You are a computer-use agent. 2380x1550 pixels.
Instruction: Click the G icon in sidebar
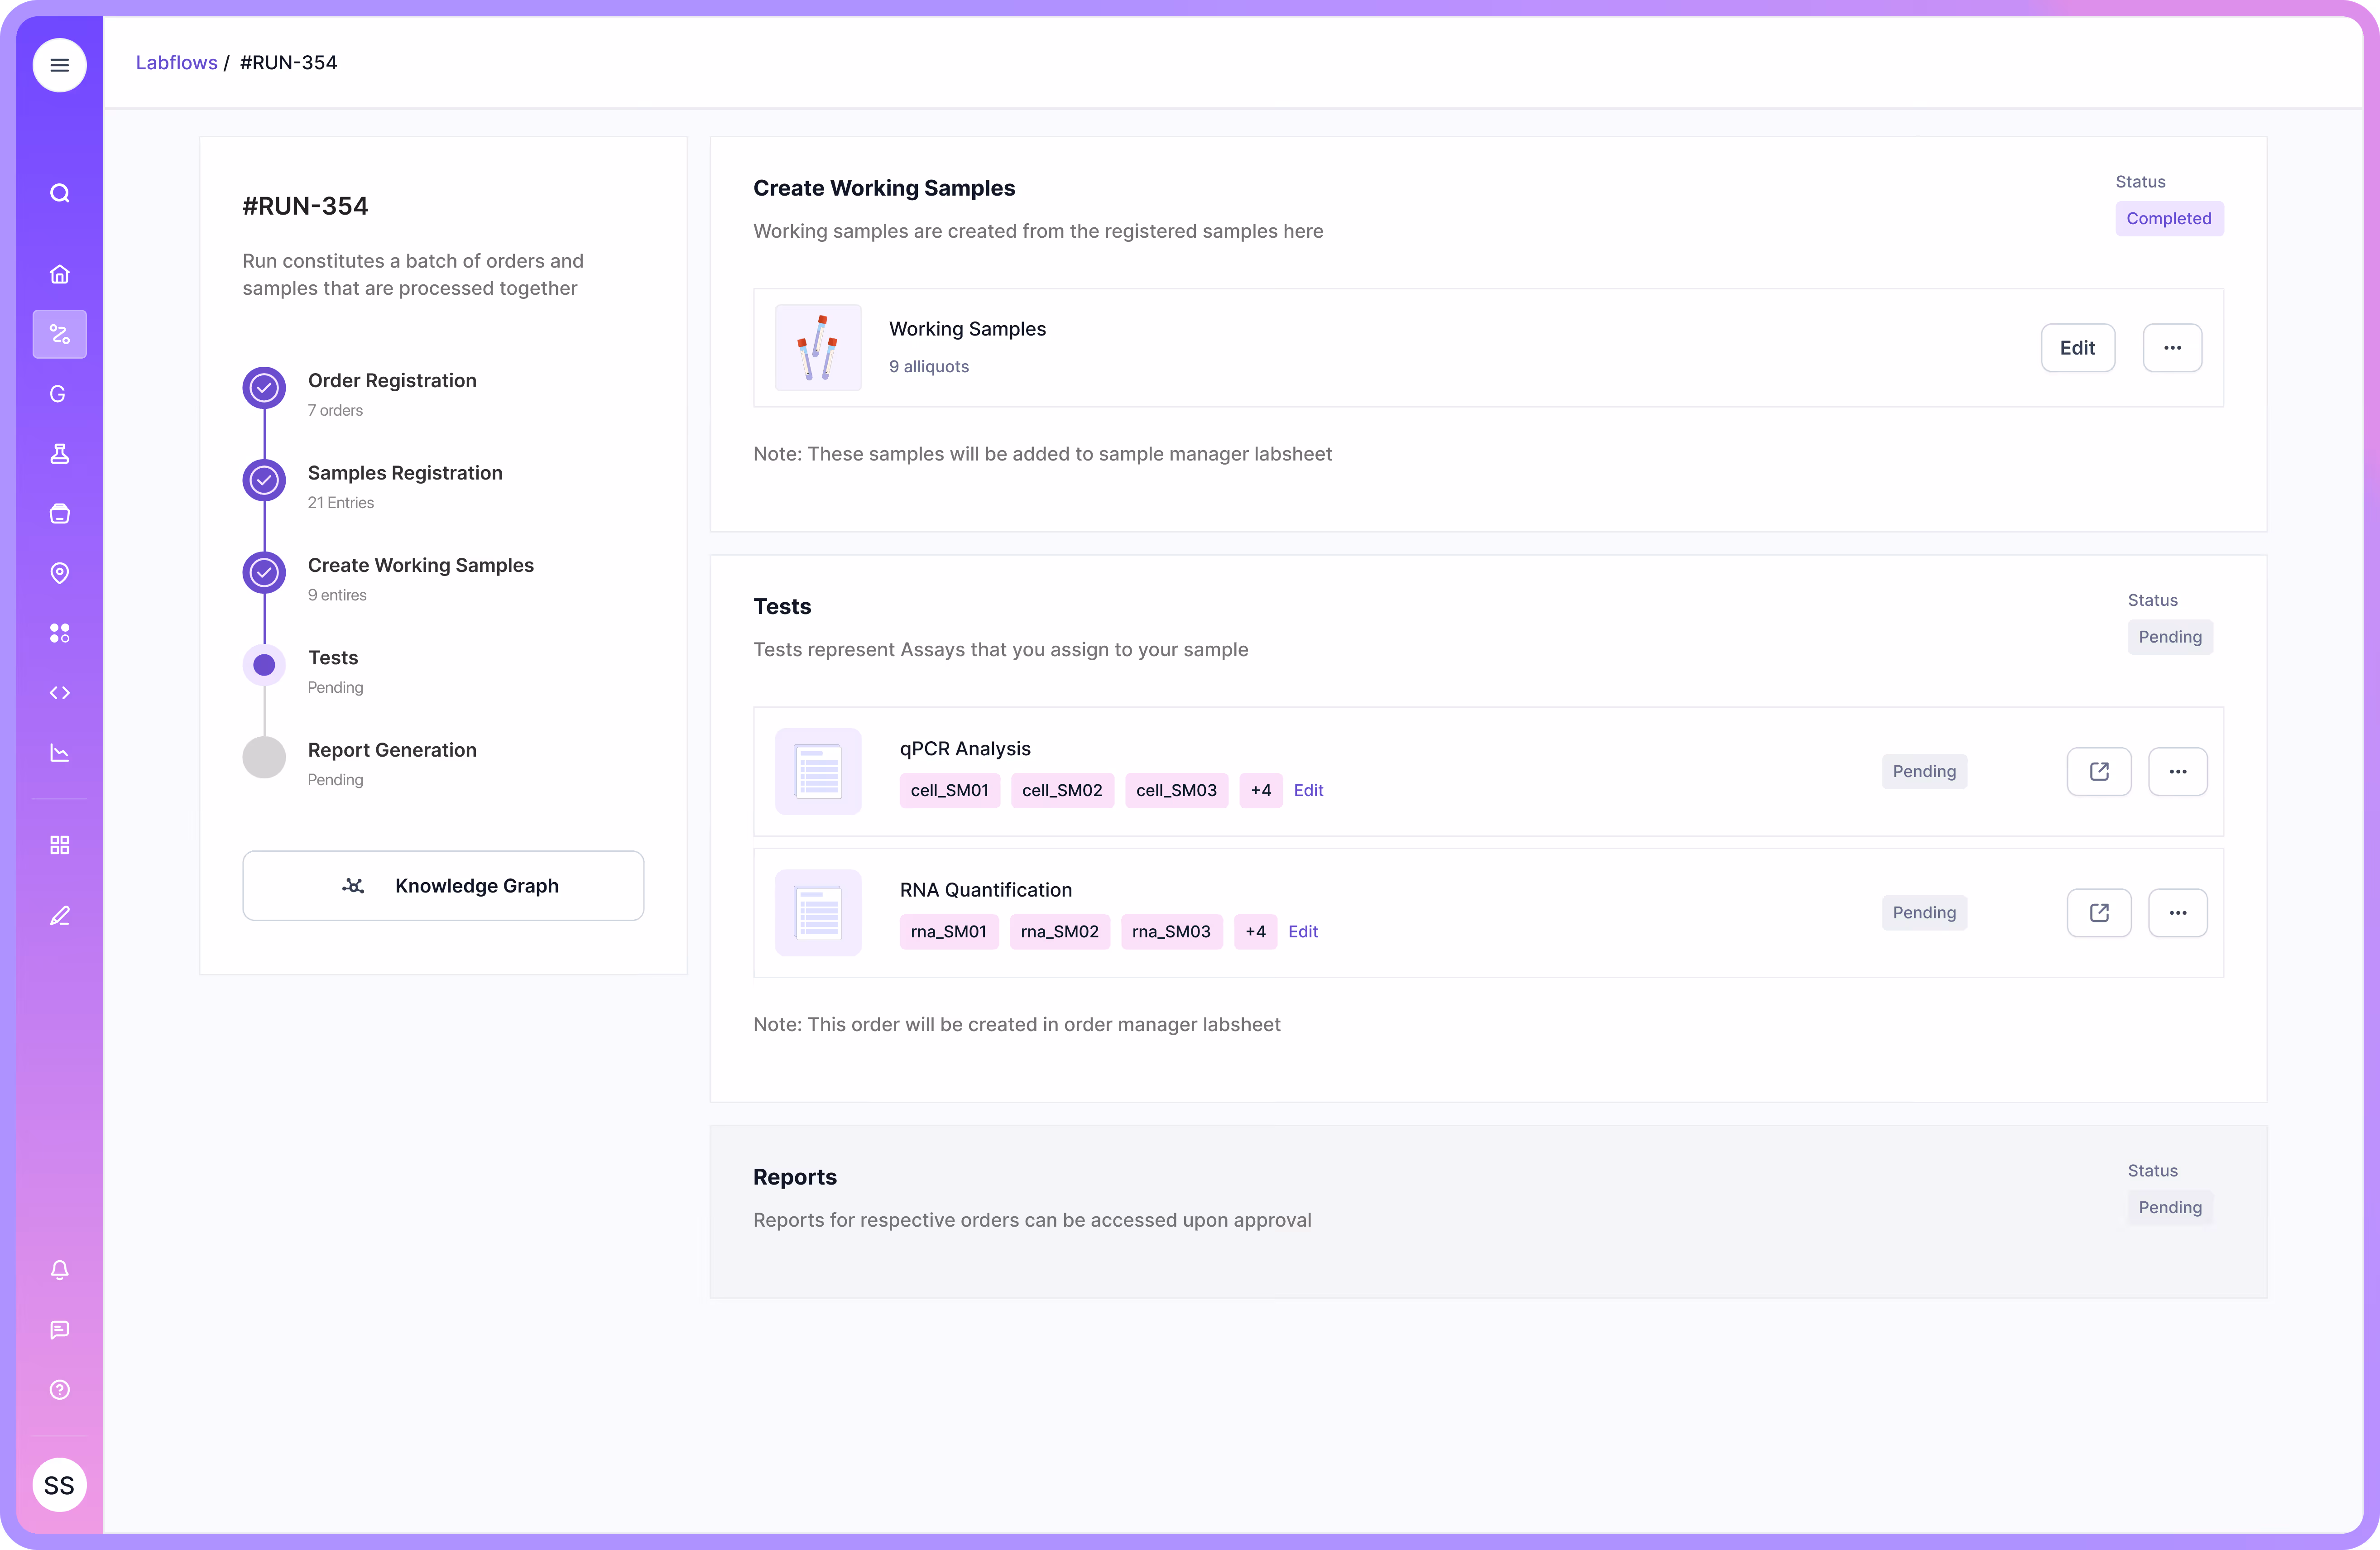pos(59,394)
